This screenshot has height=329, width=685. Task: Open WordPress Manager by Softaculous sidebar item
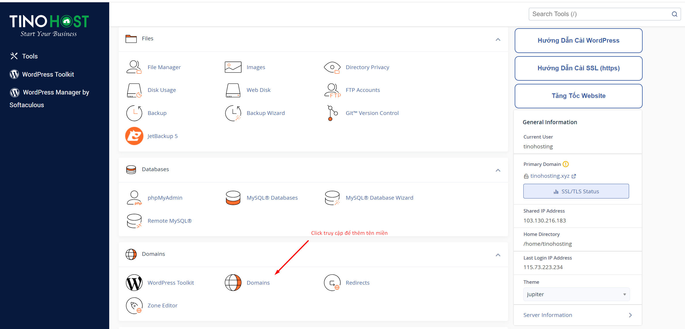tap(49, 99)
